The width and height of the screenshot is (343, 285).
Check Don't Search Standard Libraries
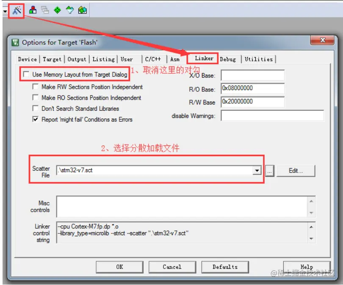pos(35,108)
